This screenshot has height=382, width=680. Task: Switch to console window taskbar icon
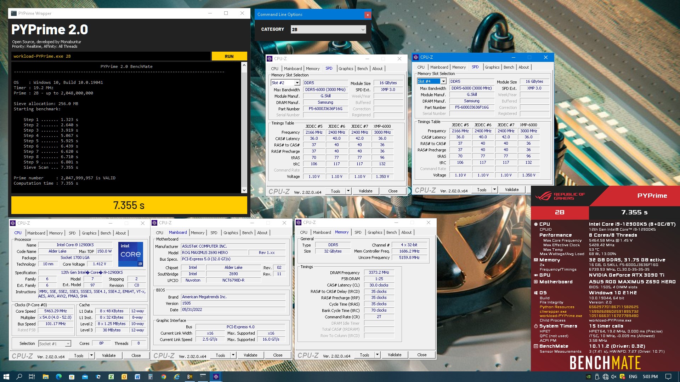(x=203, y=377)
